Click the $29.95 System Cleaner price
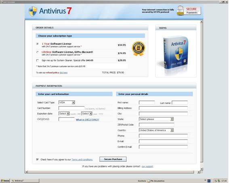This screenshot has width=229, height=183. [122, 60]
